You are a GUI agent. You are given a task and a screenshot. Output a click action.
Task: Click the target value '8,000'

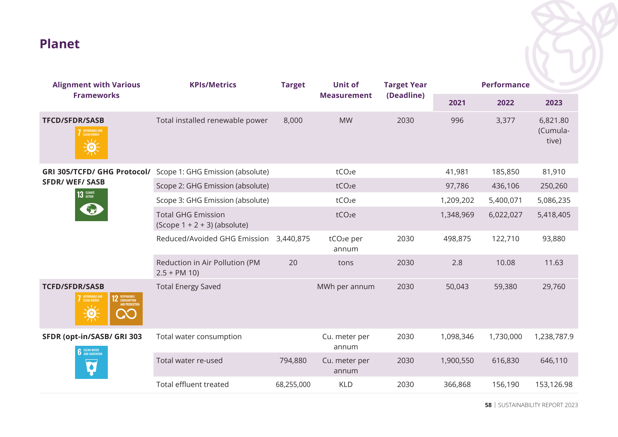293,120
